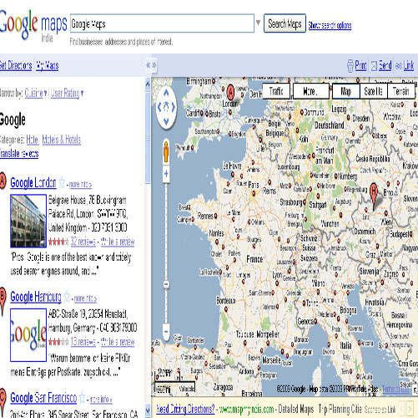The image size is (418, 418).
Task: Click the Google Maps logo
Action: [33, 25]
